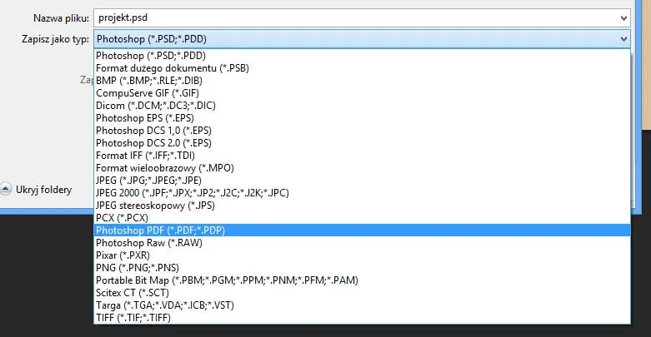Click the 'Nazwa pliku' filename input field
The width and height of the screenshot is (651, 337).
tap(362, 17)
